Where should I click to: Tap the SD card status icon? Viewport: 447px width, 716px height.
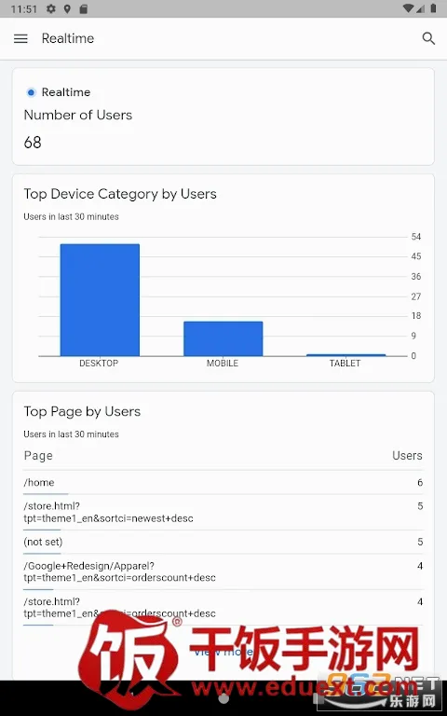(83, 8)
